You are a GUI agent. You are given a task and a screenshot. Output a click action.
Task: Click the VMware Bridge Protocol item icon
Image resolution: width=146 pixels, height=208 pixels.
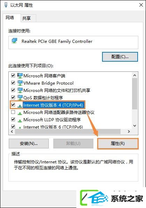(x=20, y=83)
